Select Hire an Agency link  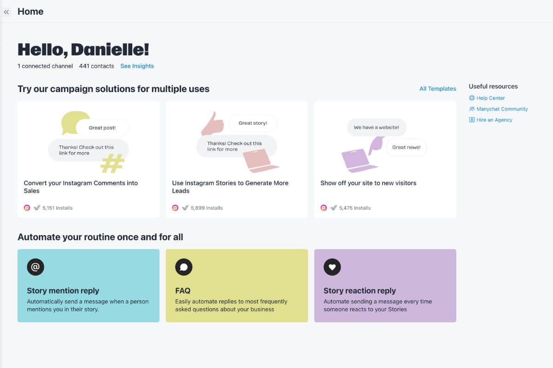(x=494, y=120)
